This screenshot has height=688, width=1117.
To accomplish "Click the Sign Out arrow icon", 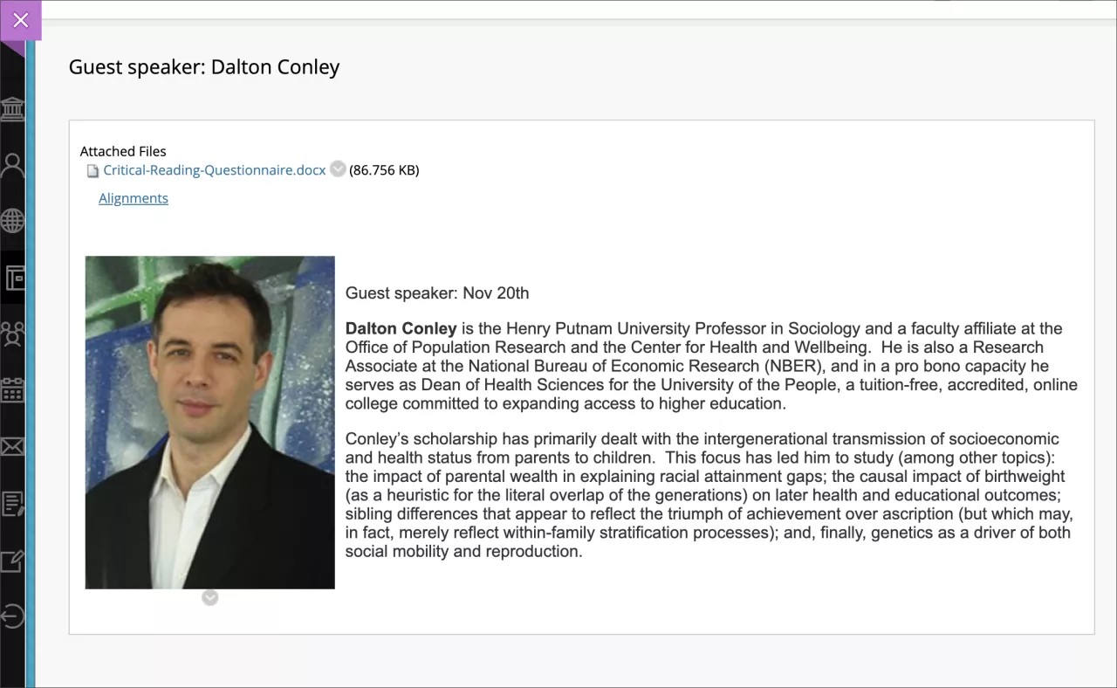I will (12, 616).
